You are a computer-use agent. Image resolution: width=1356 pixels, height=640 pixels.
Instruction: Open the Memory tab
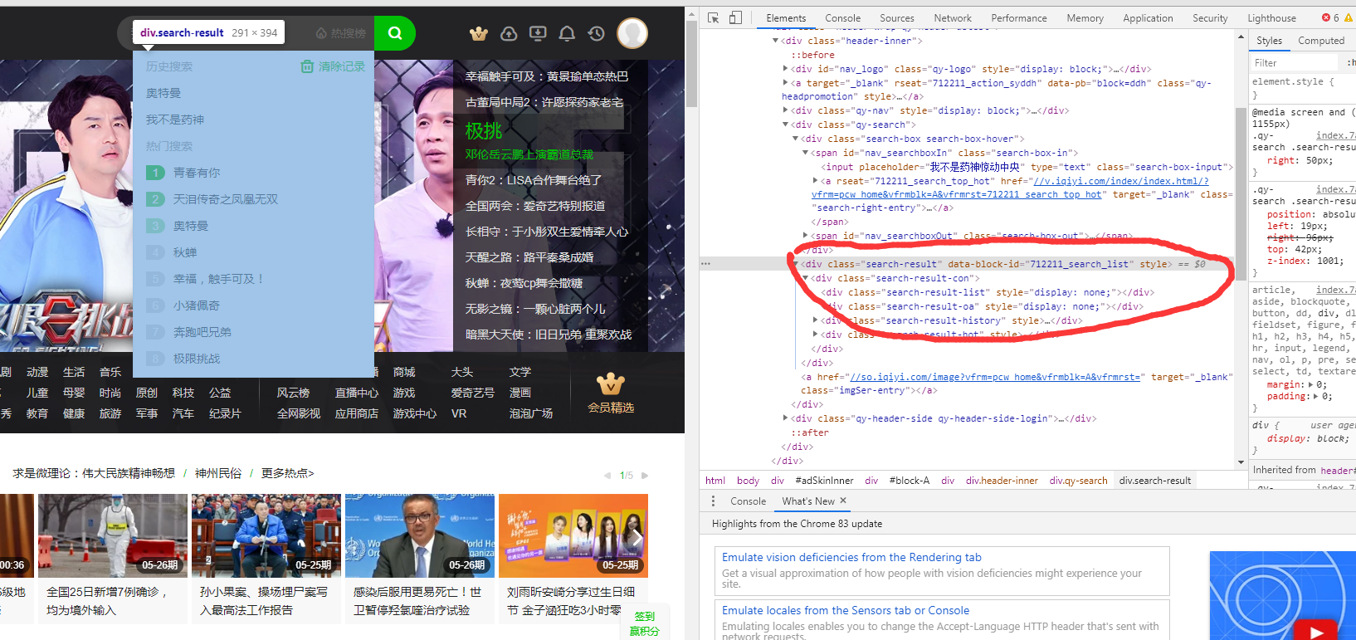[1085, 17]
